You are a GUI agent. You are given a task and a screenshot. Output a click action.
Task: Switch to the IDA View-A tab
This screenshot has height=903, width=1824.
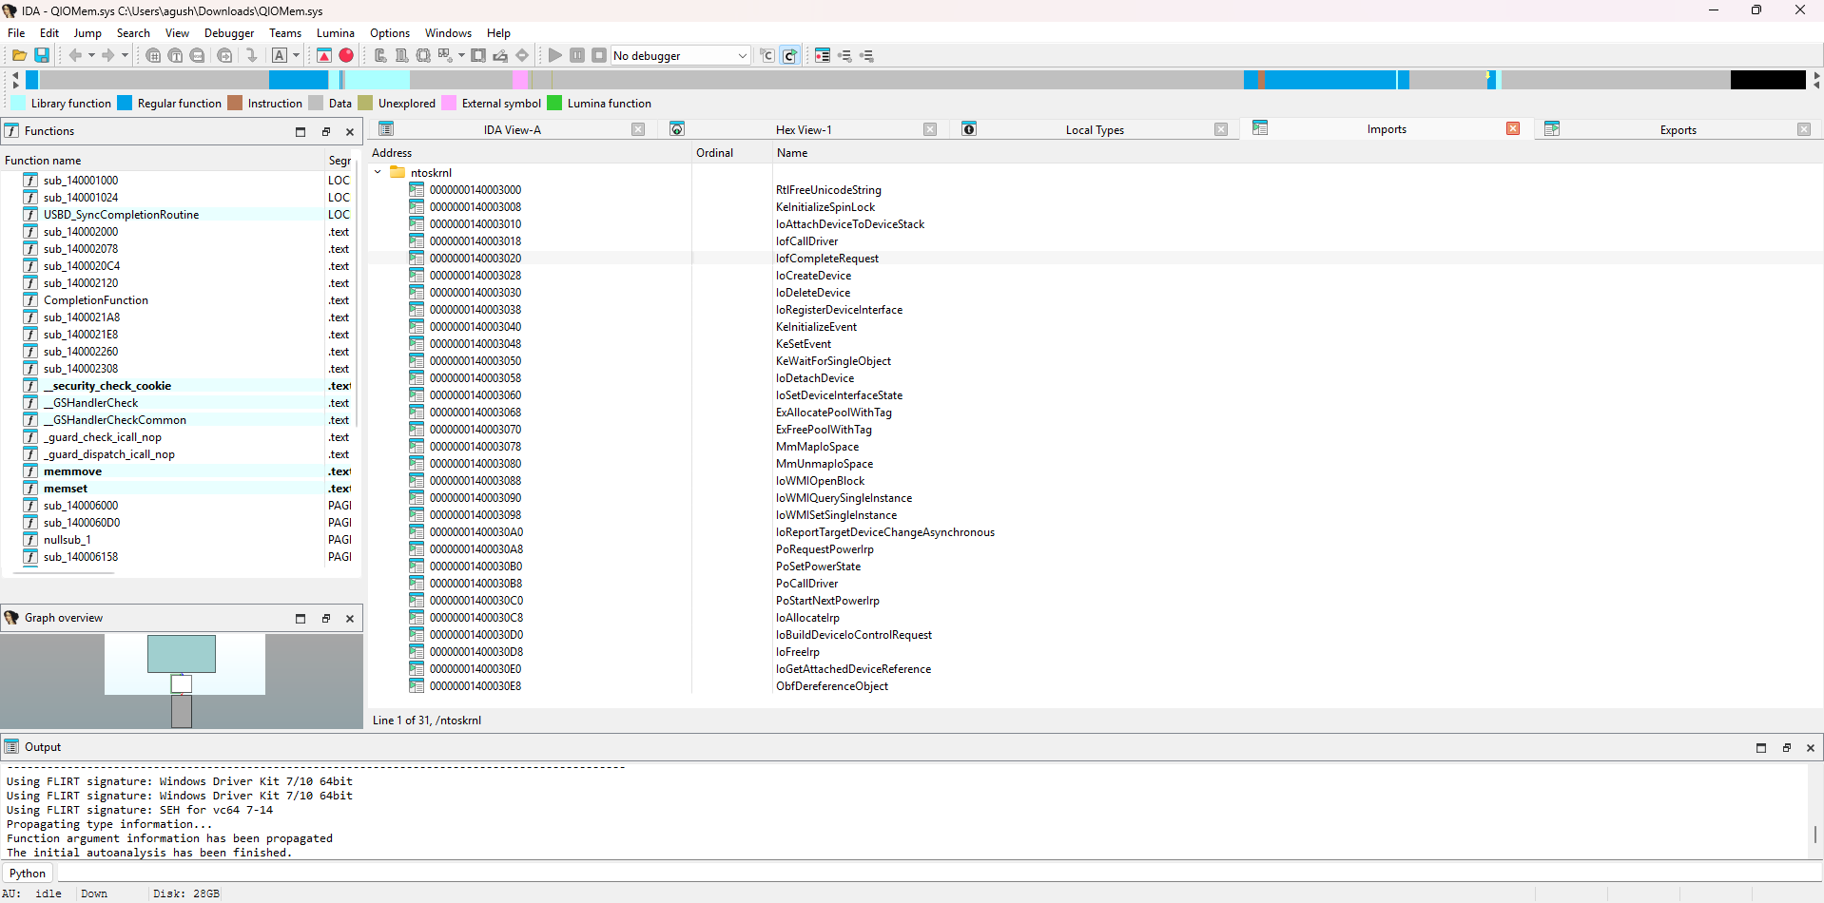[512, 130]
